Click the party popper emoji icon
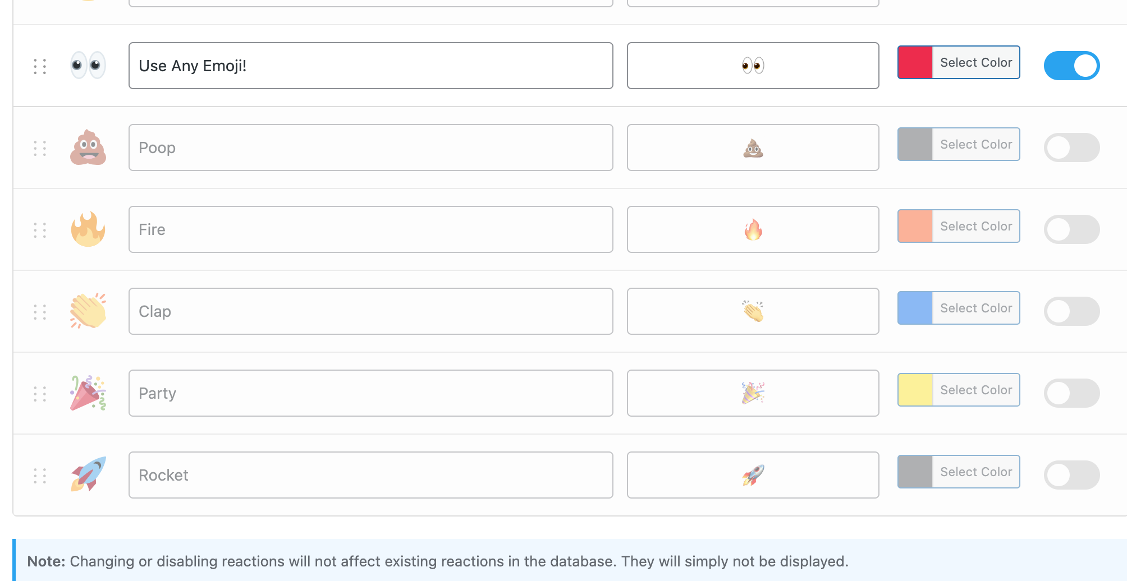This screenshot has height=581, width=1127. (x=88, y=393)
